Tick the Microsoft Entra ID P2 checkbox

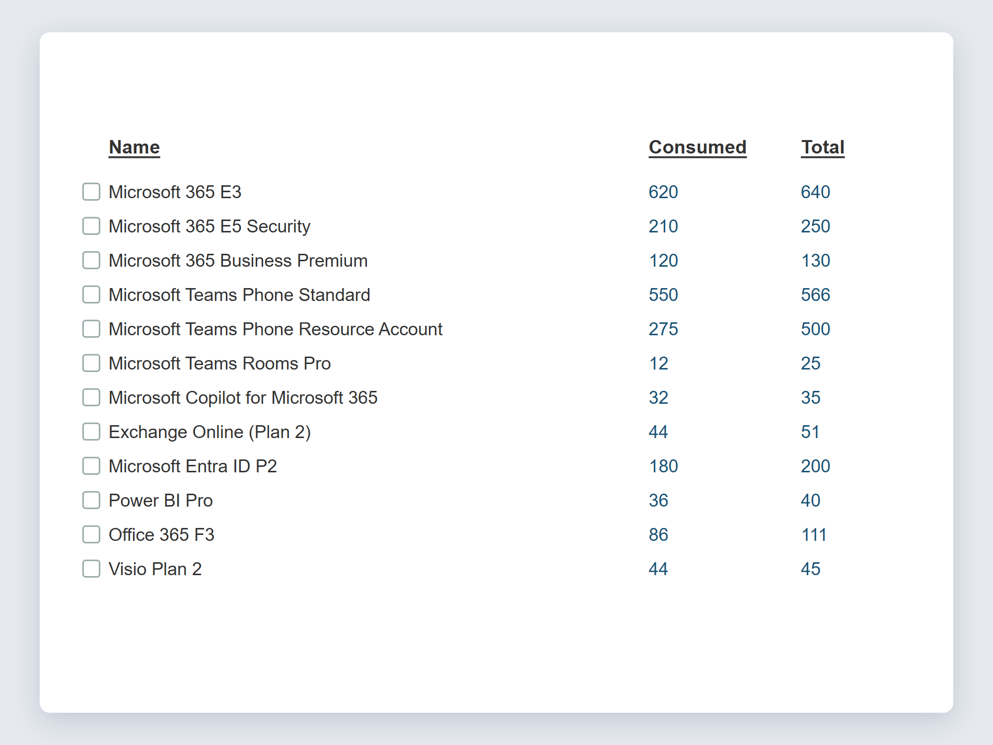91,466
